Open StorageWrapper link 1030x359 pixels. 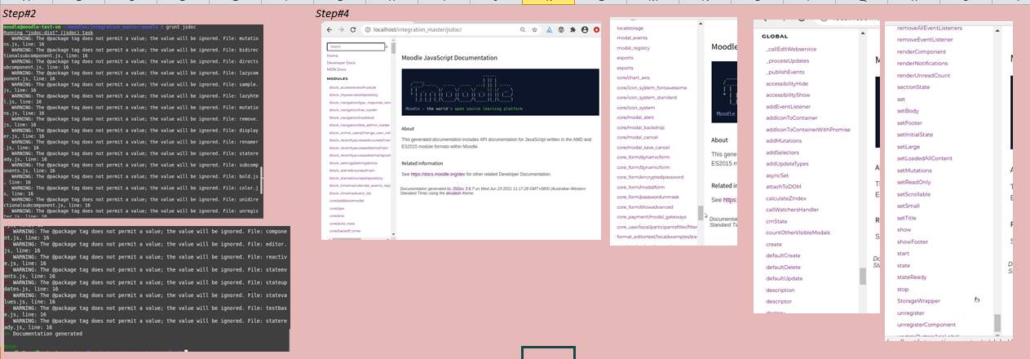[918, 301]
